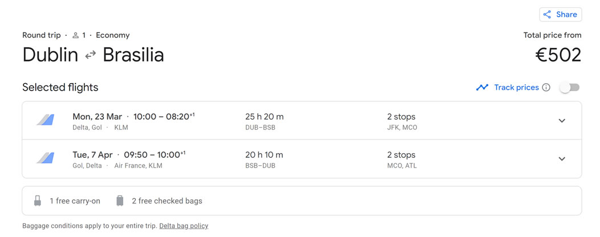Open the Track prices info icon
This screenshot has width=600, height=237.
click(546, 88)
